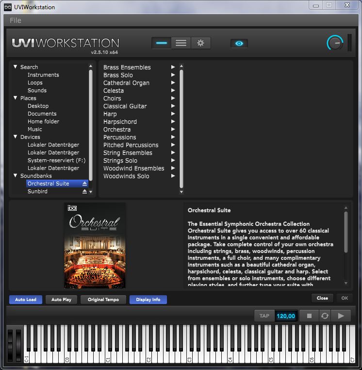
Task: Play the C5 key on keyboard
Action: (271, 356)
